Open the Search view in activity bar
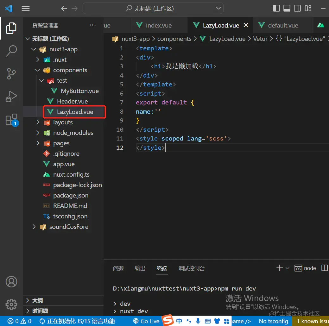This screenshot has width=329, height=326. [11, 51]
